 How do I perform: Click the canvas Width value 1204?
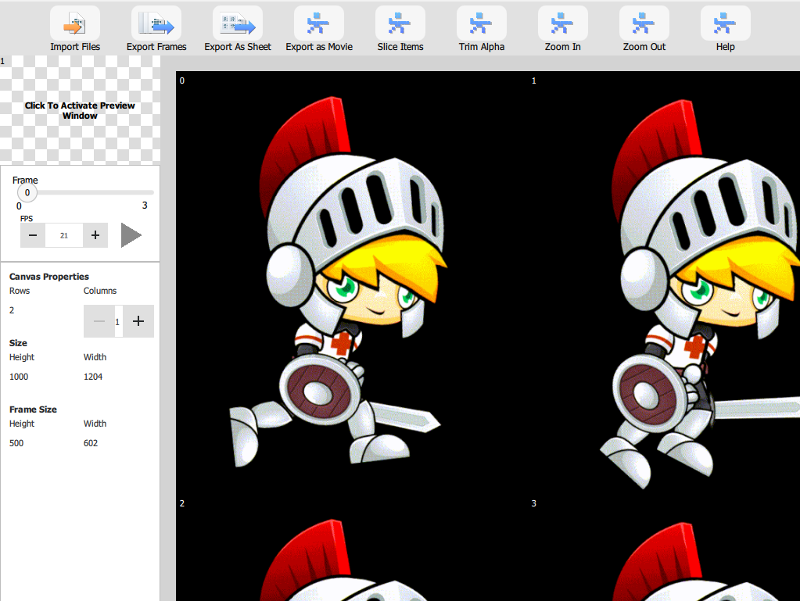(x=93, y=377)
